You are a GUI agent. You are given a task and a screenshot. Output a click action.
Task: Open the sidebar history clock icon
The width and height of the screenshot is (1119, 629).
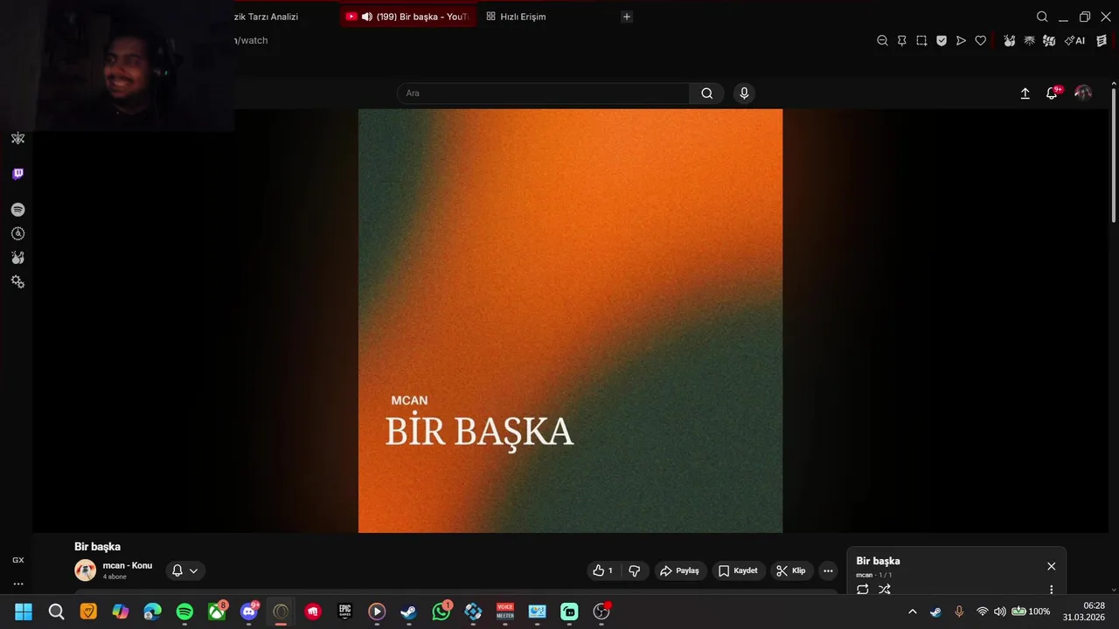17,234
